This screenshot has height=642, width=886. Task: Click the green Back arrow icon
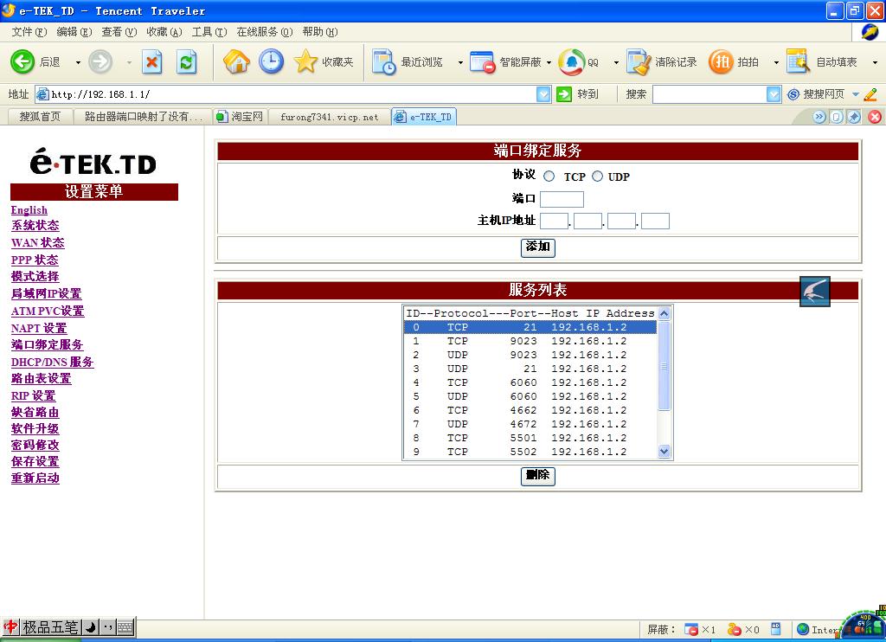22,61
